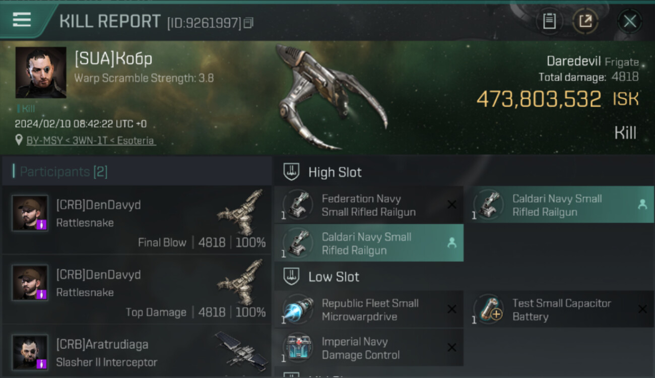Click the clipboard notes icon
This screenshot has height=378, width=655.
click(x=549, y=21)
